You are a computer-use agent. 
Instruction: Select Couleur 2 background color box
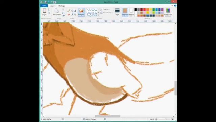tap(131, 13)
